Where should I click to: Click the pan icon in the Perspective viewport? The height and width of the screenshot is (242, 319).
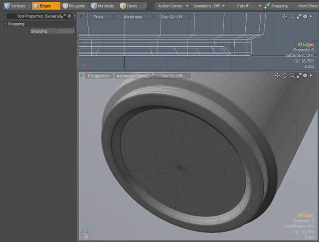pyautogui.click(x=277, y=76)
